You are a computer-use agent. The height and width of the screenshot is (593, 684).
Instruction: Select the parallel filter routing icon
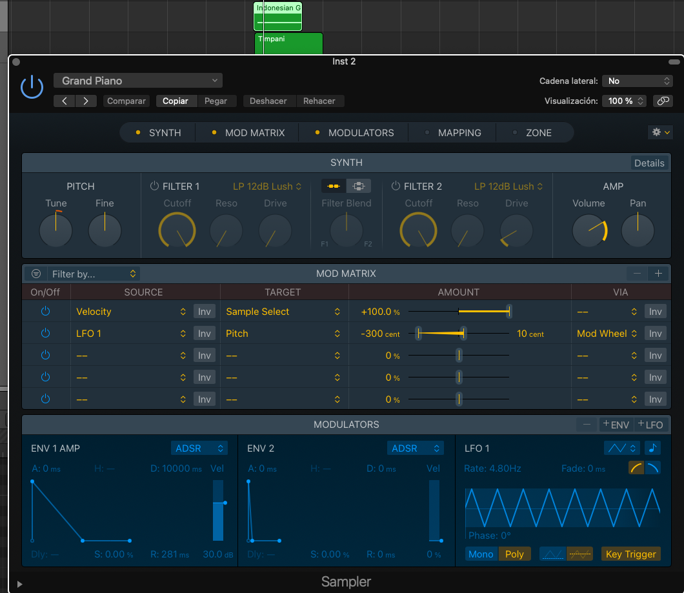[x=359, y=186]
